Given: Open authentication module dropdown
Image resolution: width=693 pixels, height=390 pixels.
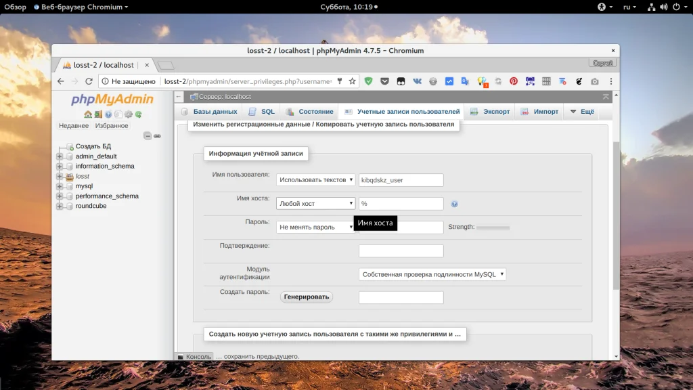Looking at the screenshot, I should tap(432, 274).
